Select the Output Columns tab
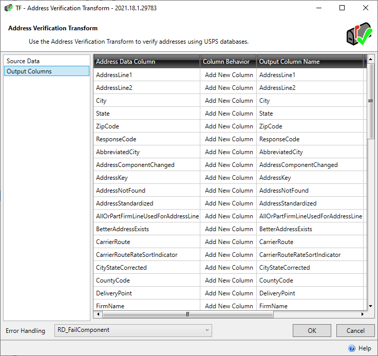Screen dimensions: 378x356 click(47, 71)
